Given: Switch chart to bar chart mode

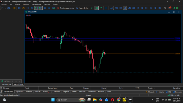Looking at the screenshot, I should tap(92, 8).
